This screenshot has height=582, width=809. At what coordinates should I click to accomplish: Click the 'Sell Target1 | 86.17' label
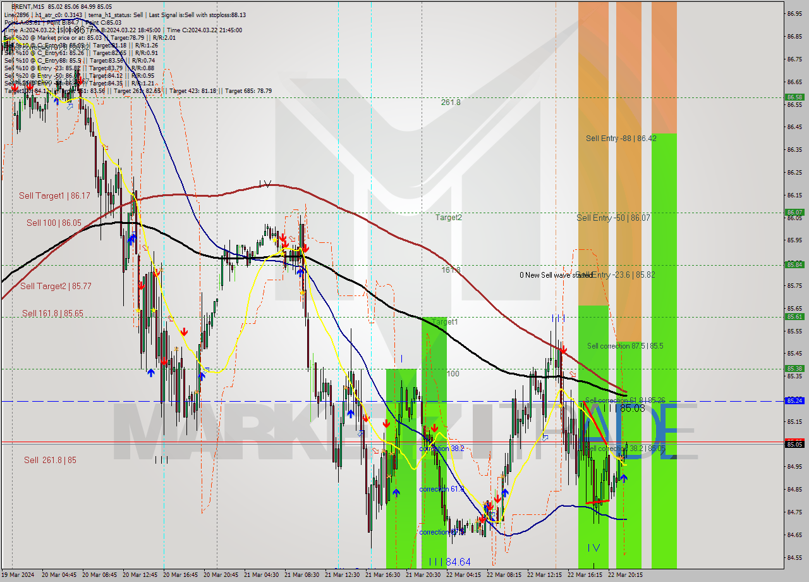point(54,196)
